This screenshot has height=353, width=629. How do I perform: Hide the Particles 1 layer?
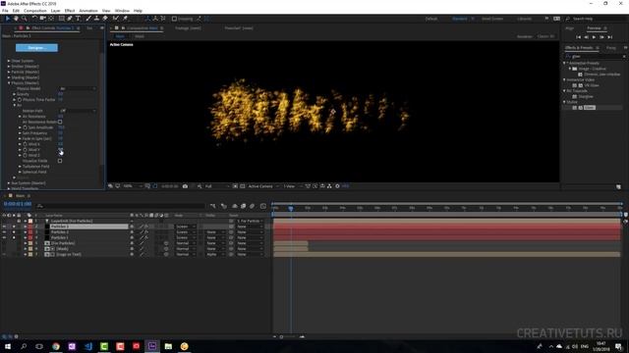tap(4, 237)
